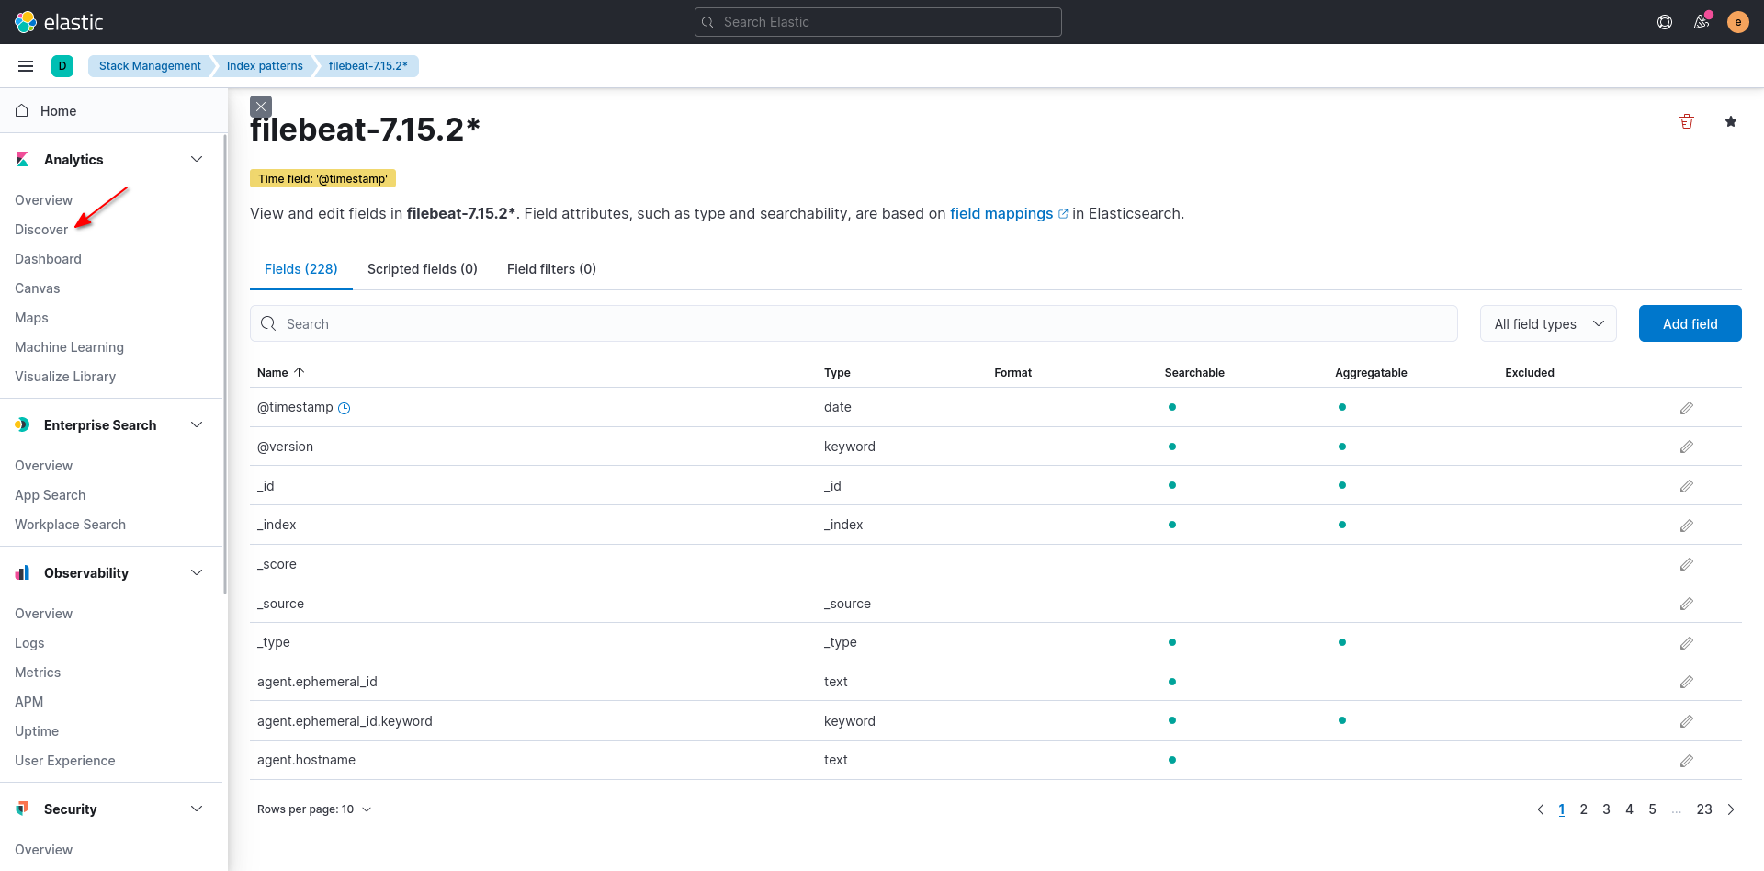
Task: Toggle the hamburger navigation menu
Action: pyautogui.click(x=26, y=66)
